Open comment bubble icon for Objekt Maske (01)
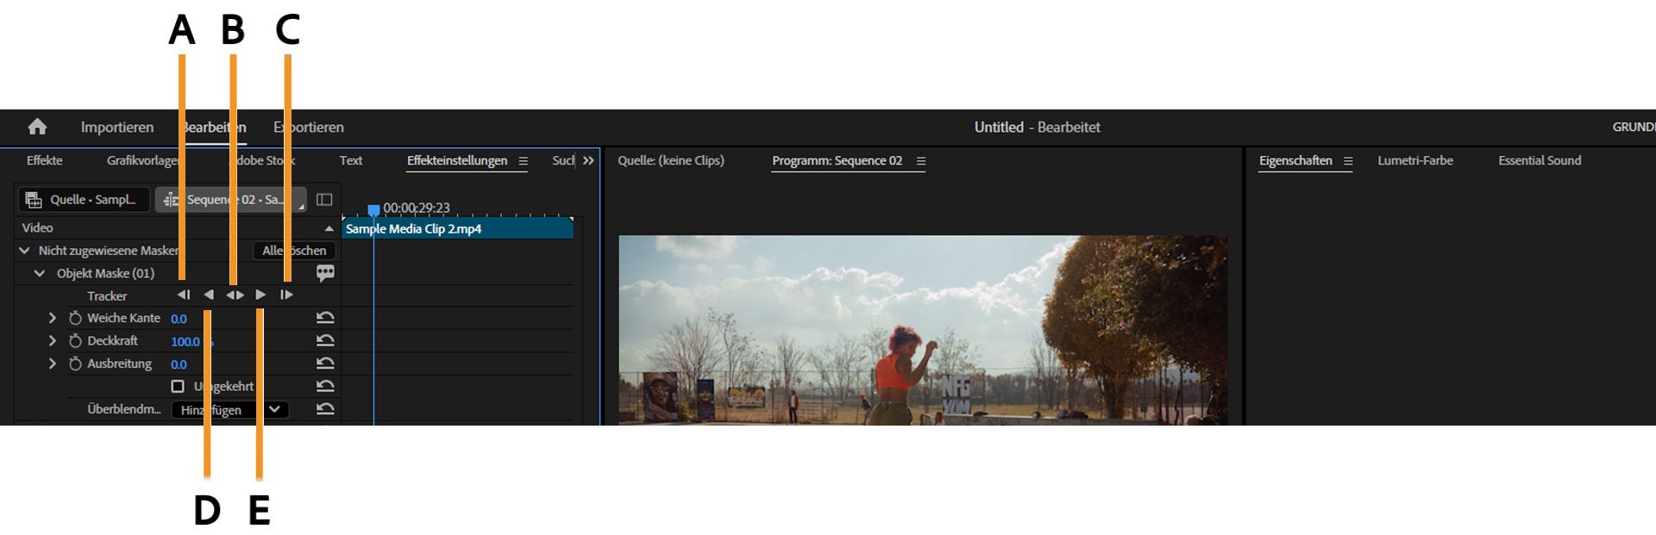 (x=325, y=273)
